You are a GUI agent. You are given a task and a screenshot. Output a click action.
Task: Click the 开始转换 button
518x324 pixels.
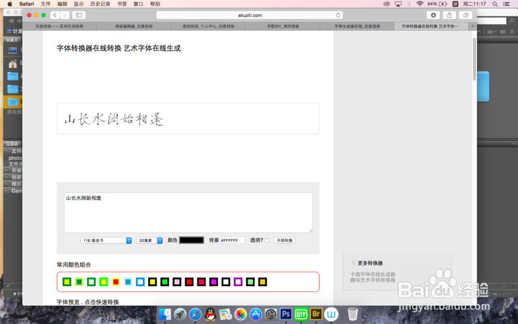point(284,240)
